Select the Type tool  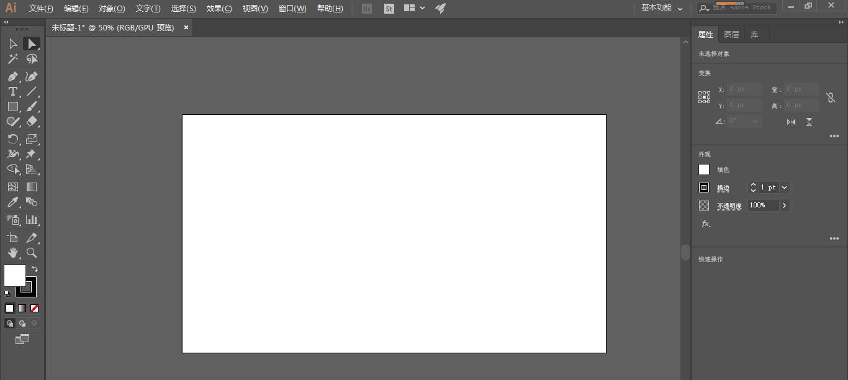[12, 91]
